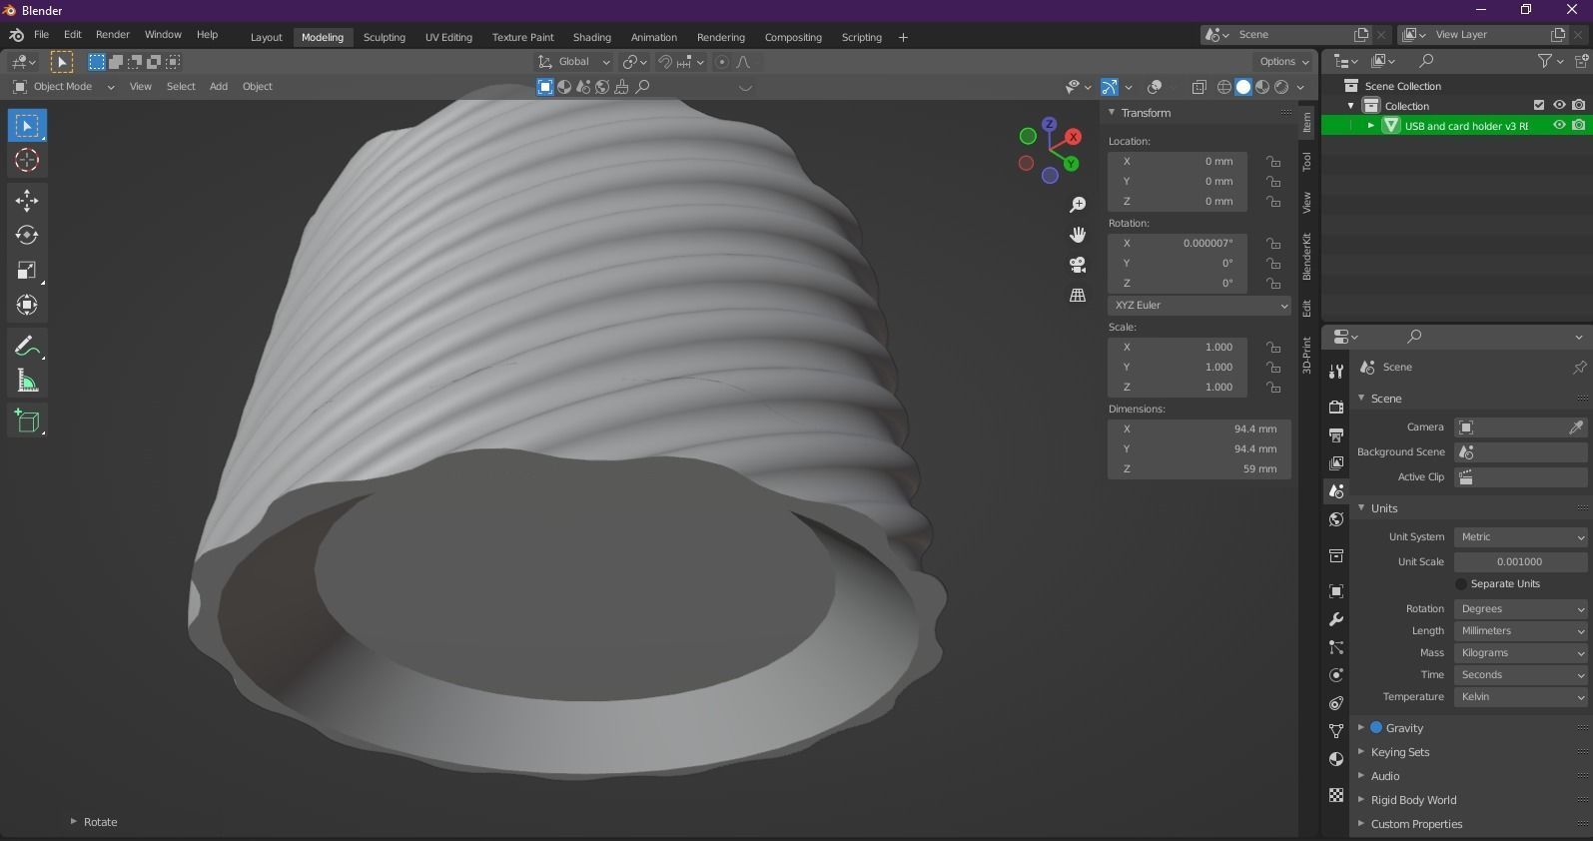Viewport: 1593px width, 841px height.
Task: Open Render properties tab icon
Action: 1336,407
